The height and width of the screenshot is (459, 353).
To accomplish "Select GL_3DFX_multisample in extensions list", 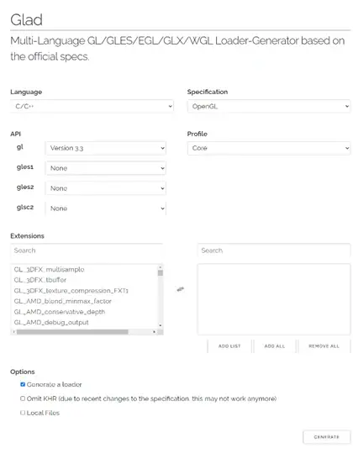I will 50,269.
